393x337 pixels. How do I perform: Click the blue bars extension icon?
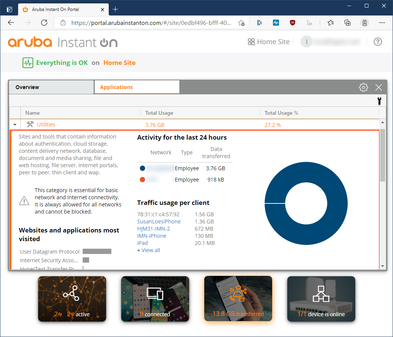click(x=259, y=23)
